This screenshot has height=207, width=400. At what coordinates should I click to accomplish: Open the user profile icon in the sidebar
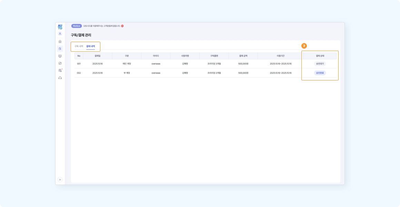60,34
